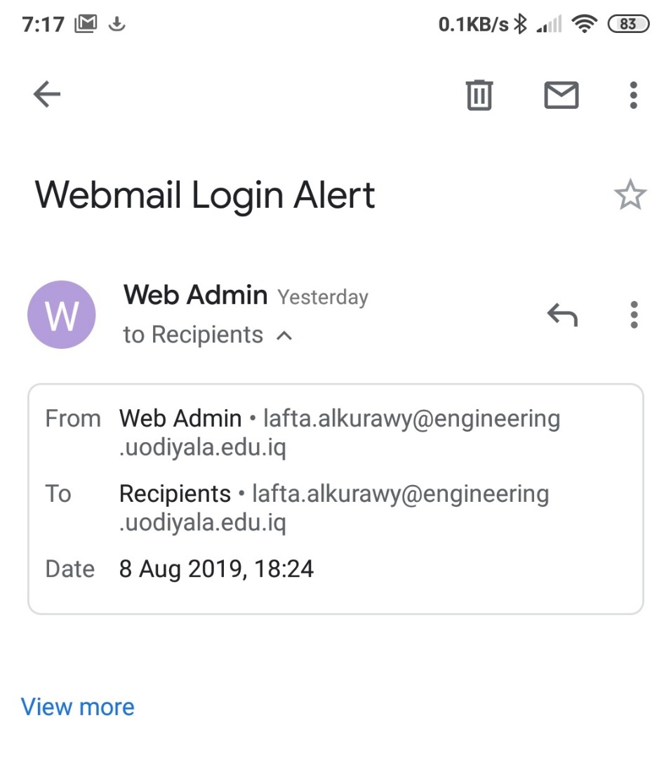Screen dimensions: 671x758
Task: Tap the date 8 Aug 2019, 18:24
Action: click(x=216, y=568)
